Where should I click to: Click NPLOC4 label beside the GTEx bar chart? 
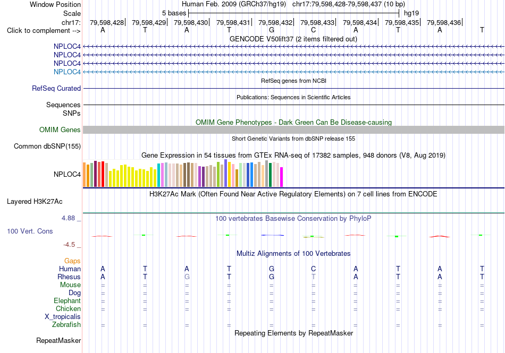[67, 174]
